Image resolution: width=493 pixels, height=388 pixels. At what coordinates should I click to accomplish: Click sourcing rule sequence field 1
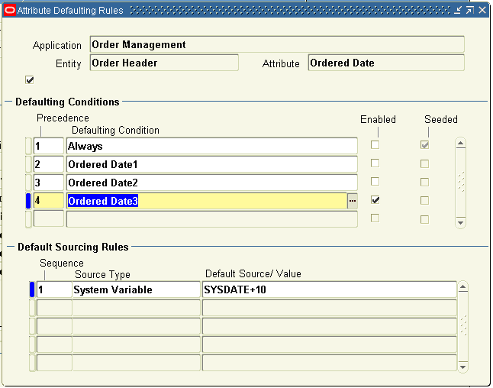[54, 289]
